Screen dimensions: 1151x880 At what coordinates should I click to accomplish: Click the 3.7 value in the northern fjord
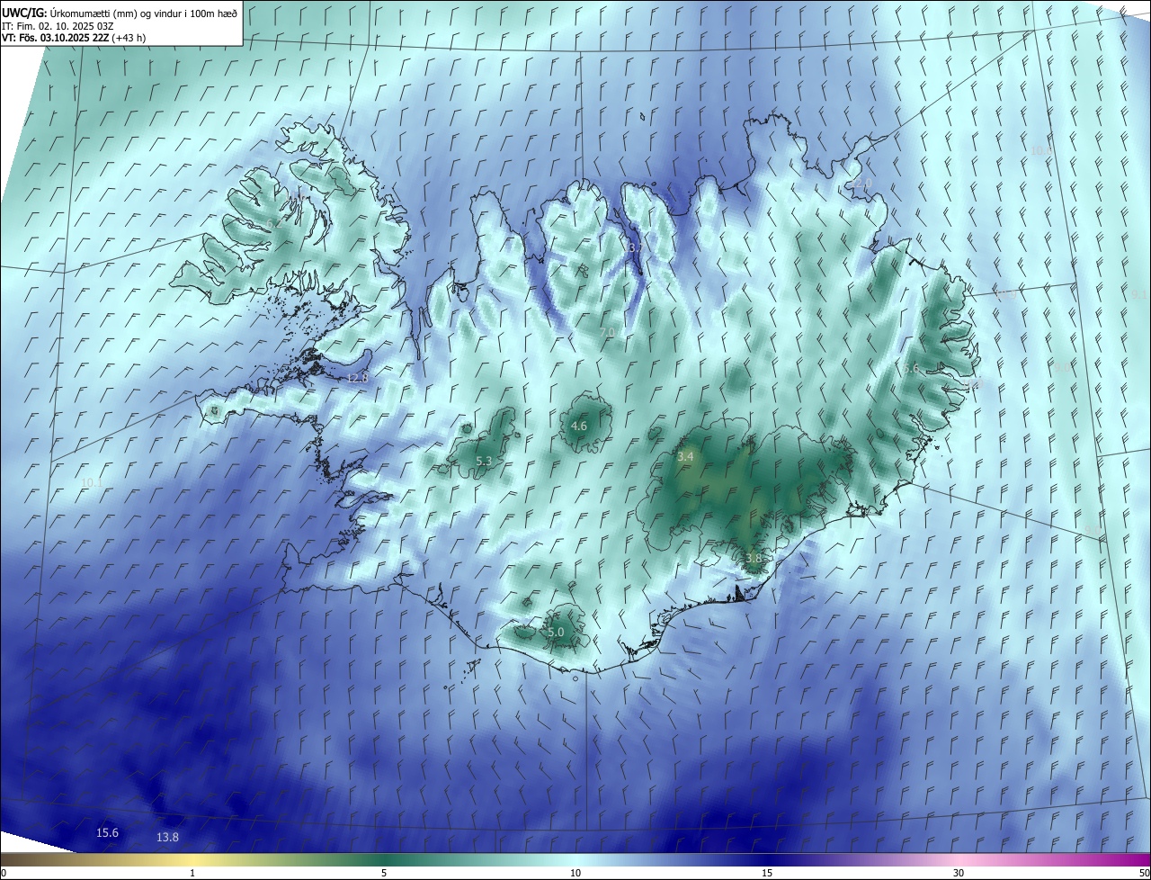tap(637, 247)
